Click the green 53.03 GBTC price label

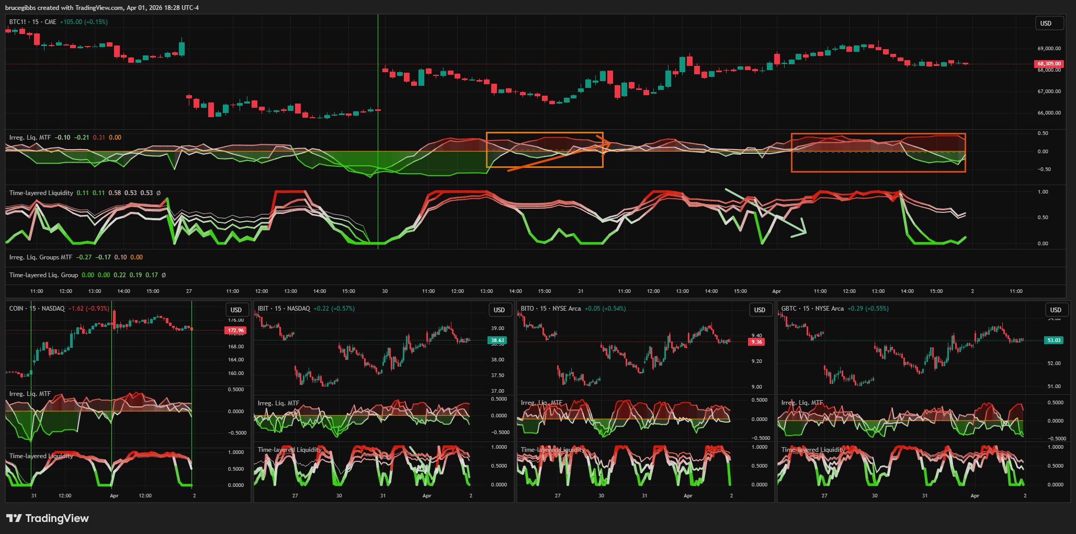tap(1054, 340)
